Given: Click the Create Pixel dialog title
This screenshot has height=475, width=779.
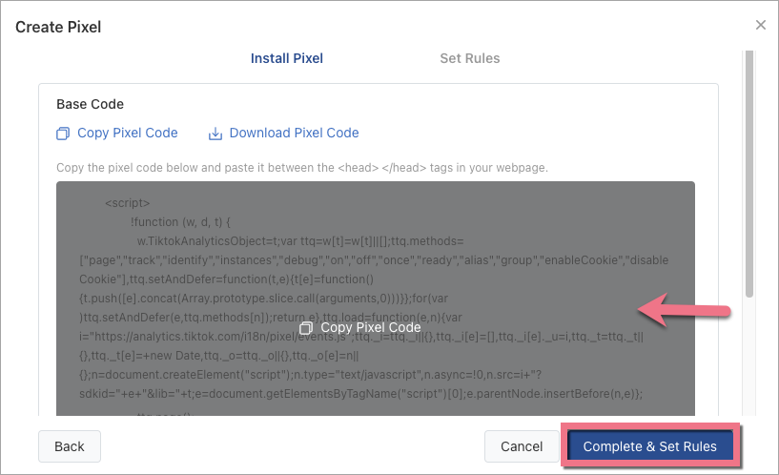Looking at the screenshot, I should (58, 27).
